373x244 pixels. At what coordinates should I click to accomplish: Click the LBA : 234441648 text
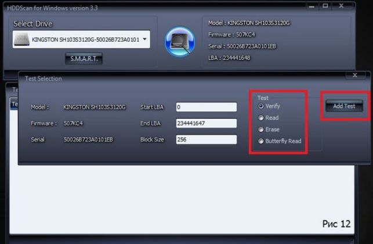pyautogui.click(x=229, y=58)
